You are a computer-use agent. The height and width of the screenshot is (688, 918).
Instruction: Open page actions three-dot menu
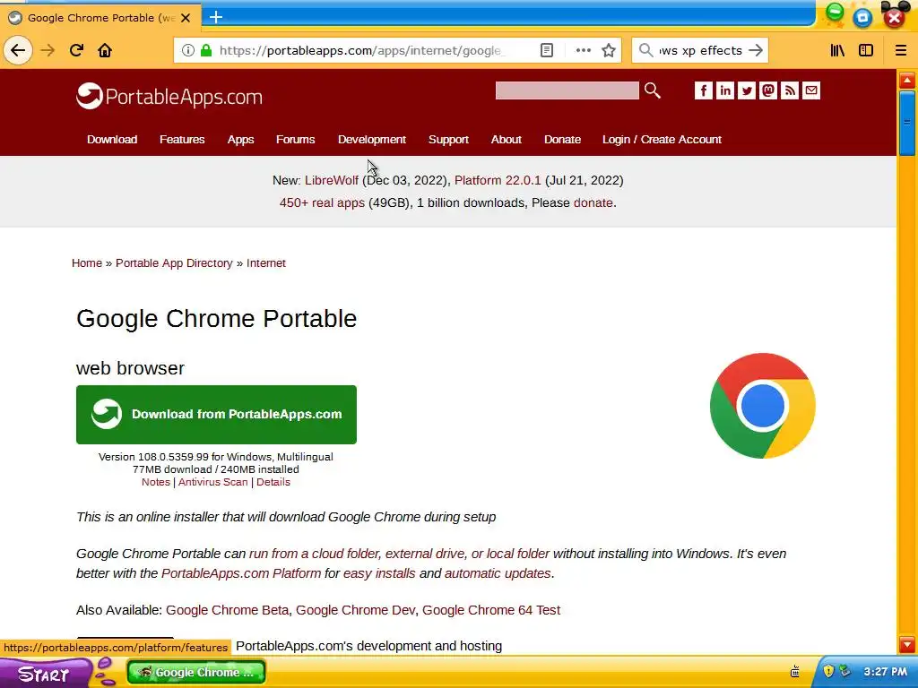(x=583, y=50)
